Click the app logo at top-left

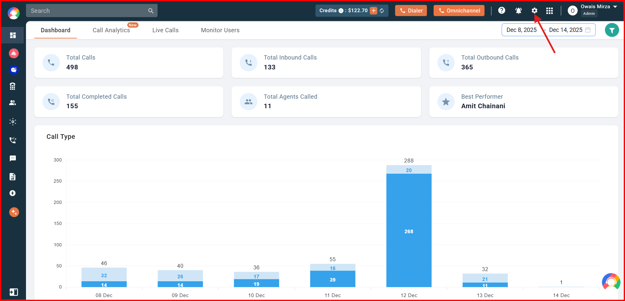click(13, 13)
